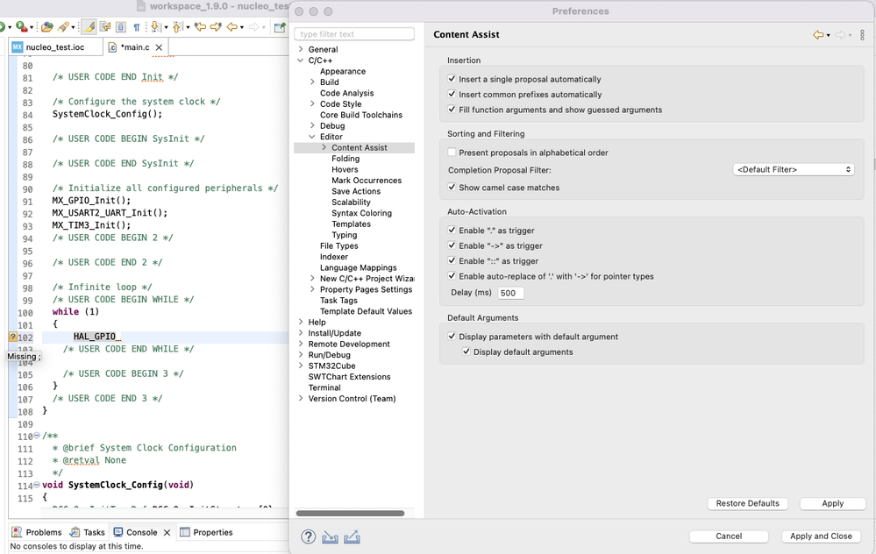Click the Search flashlight toolbar icon

click(63, 26)
